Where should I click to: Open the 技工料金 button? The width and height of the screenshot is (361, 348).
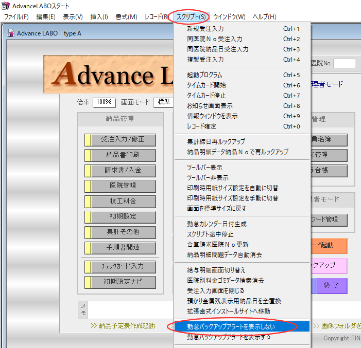coord(120,202)
